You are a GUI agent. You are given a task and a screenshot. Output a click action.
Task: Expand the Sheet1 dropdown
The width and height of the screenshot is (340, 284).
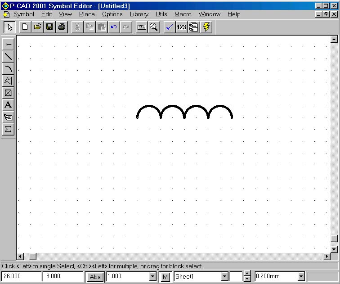225,276
